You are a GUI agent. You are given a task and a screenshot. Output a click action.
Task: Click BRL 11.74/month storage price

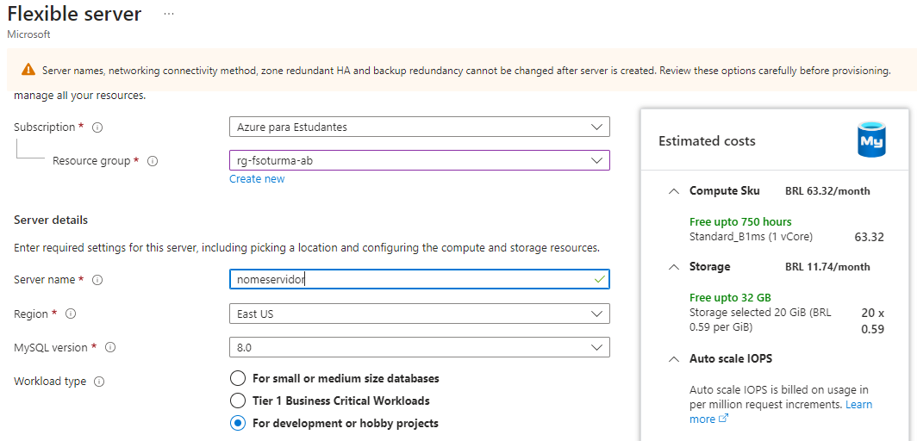(827, 267)
